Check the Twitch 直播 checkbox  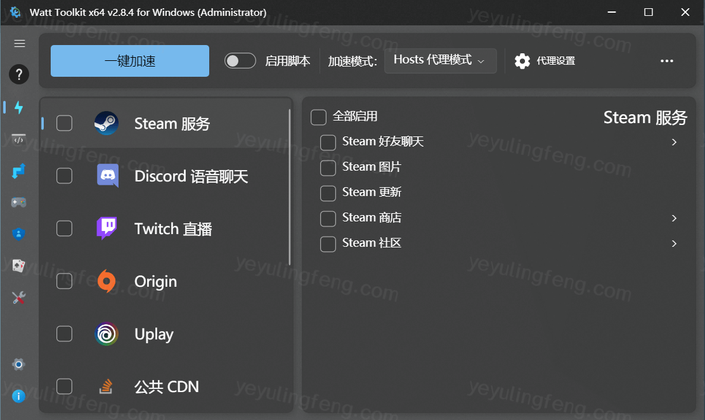pos(64,228)
